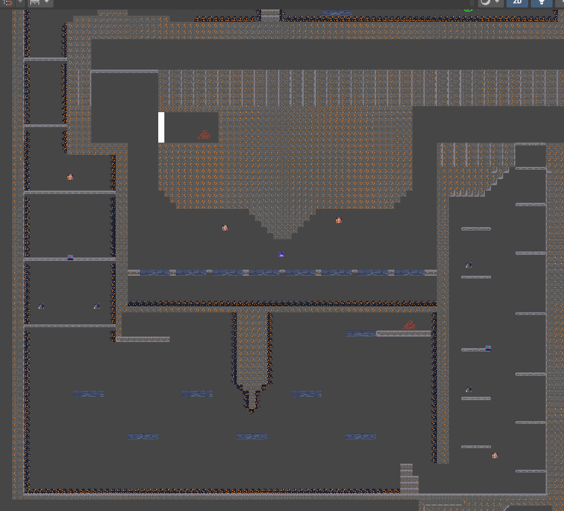
Task: Open the draw mode dropdown arrow
Action: [x=497, y=2]
